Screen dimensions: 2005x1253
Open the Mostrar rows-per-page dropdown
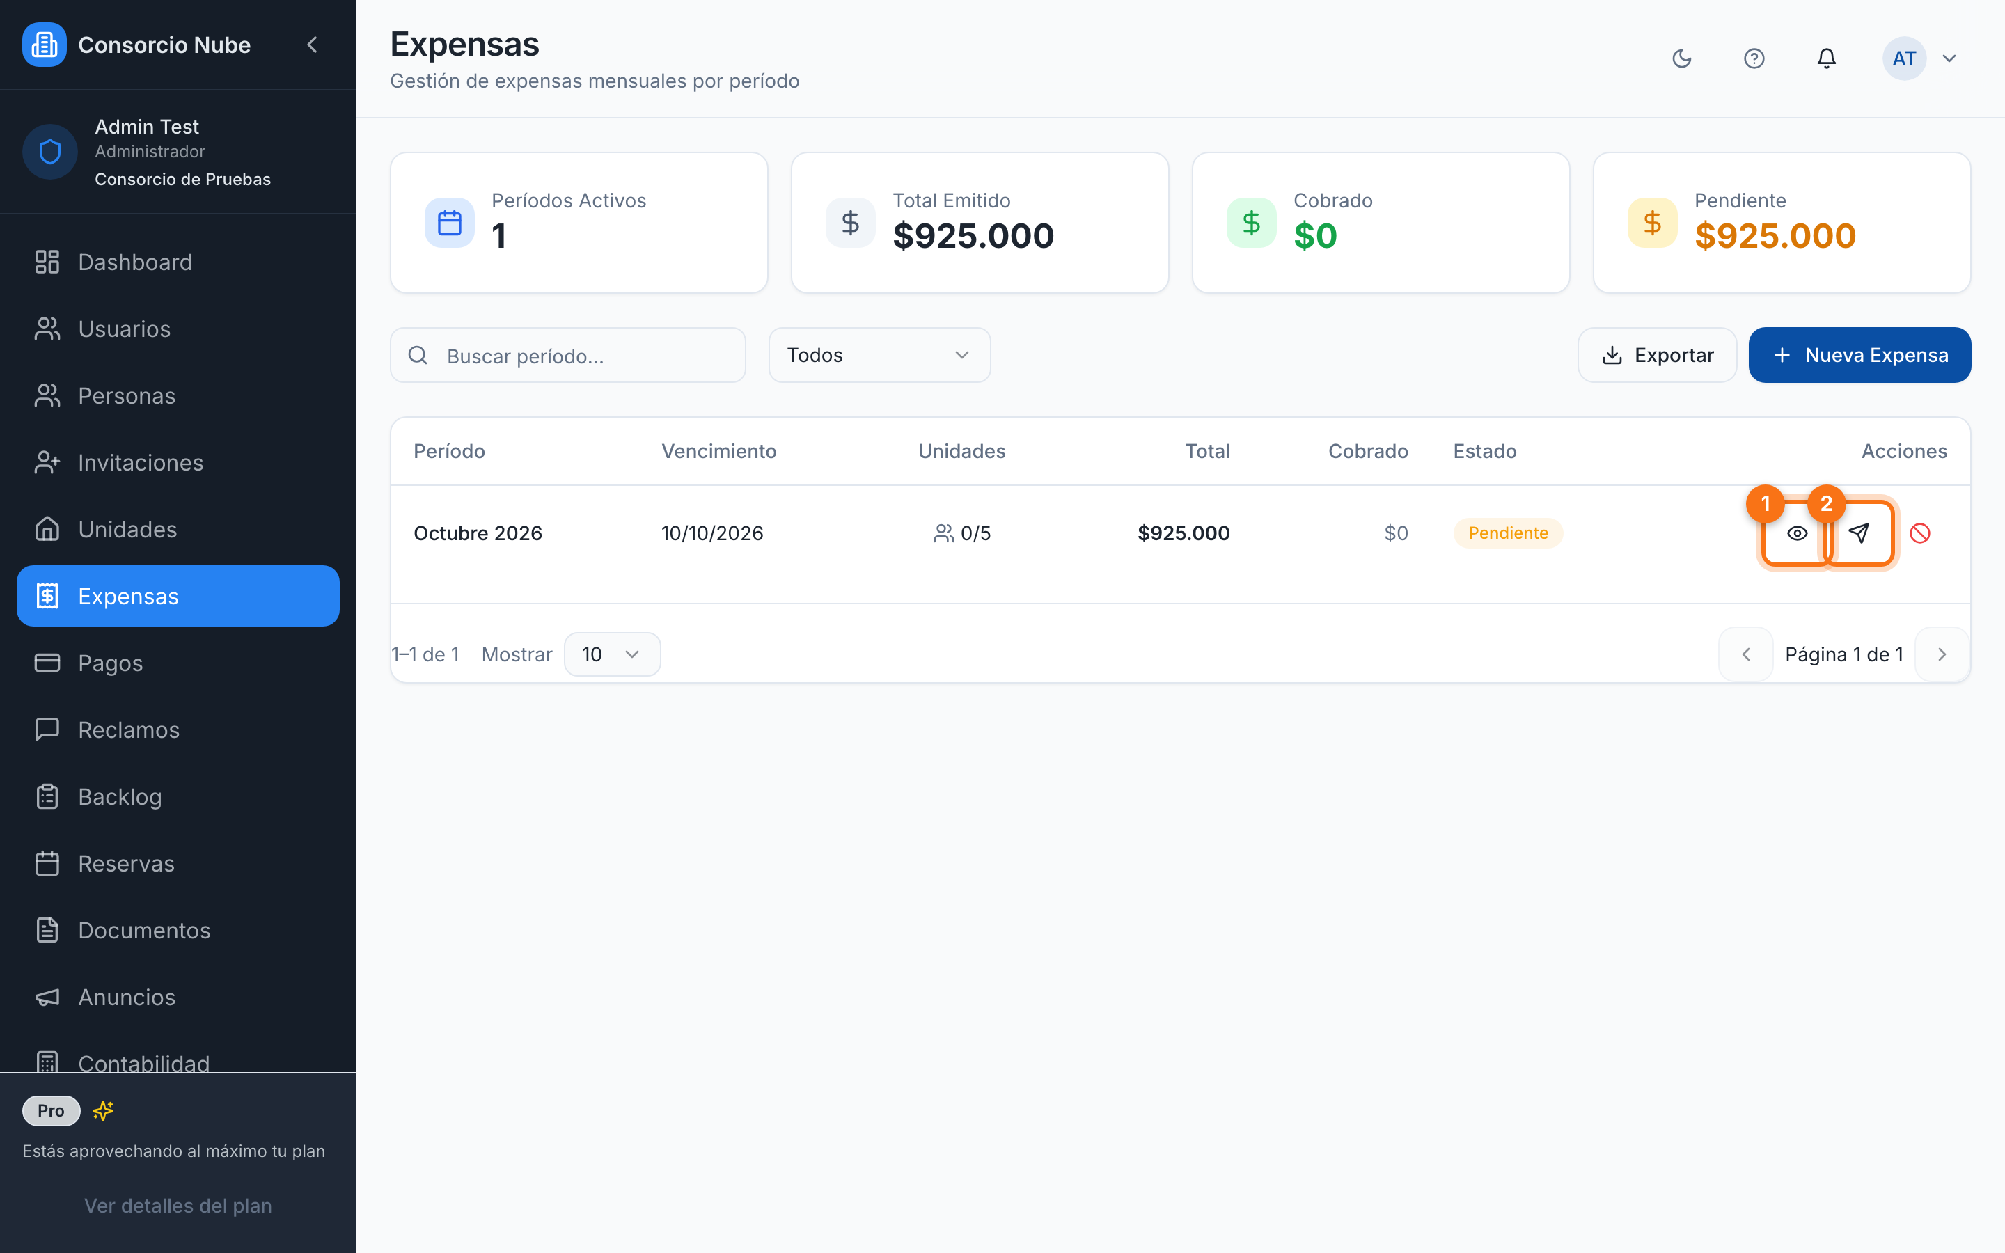pos(612,654)
